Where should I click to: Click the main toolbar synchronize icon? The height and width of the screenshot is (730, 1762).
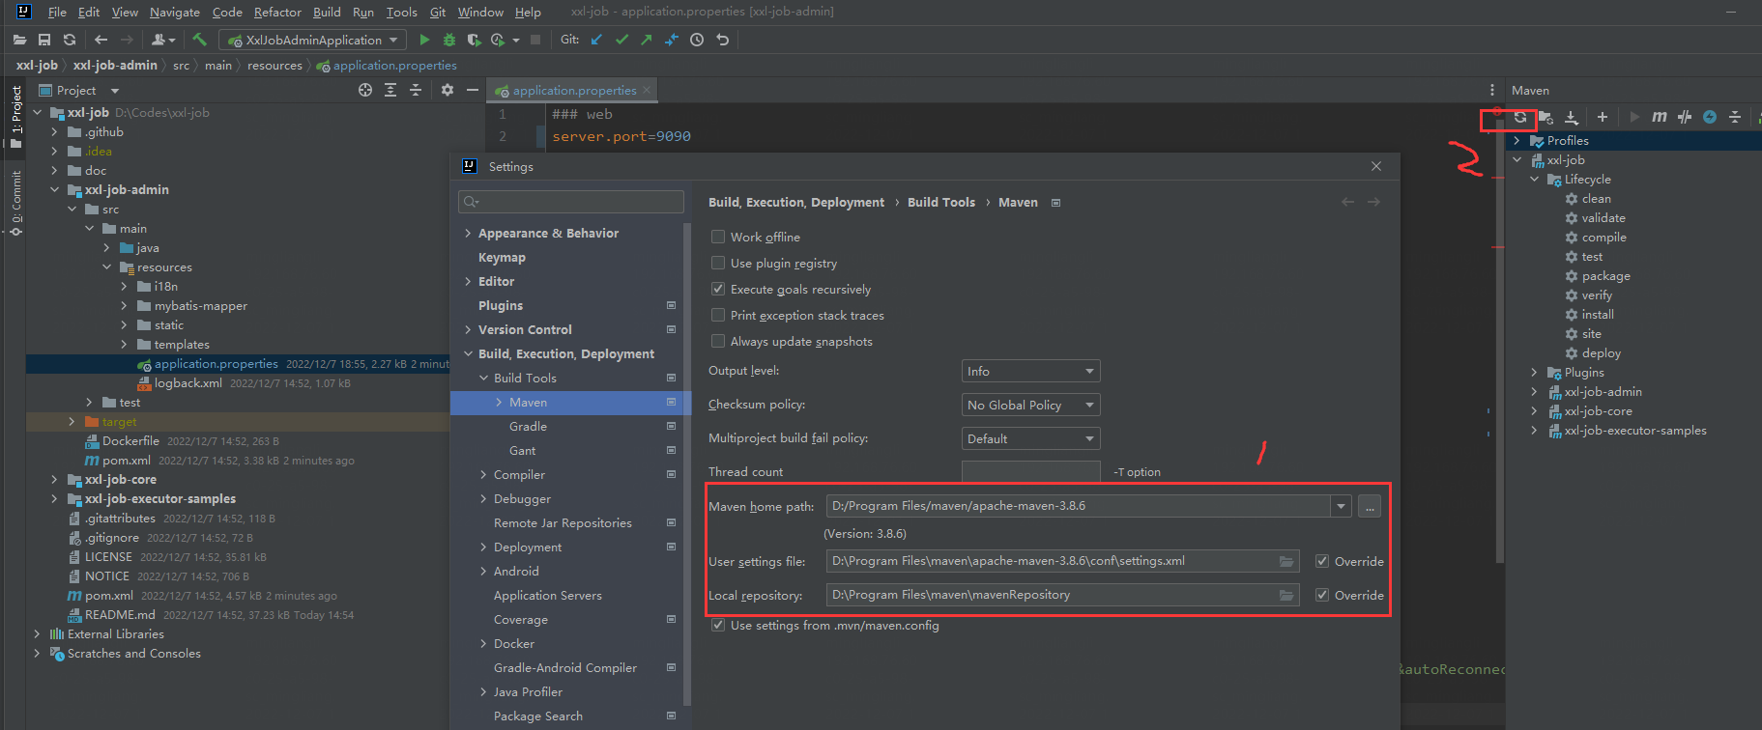[x=70, y=40]
